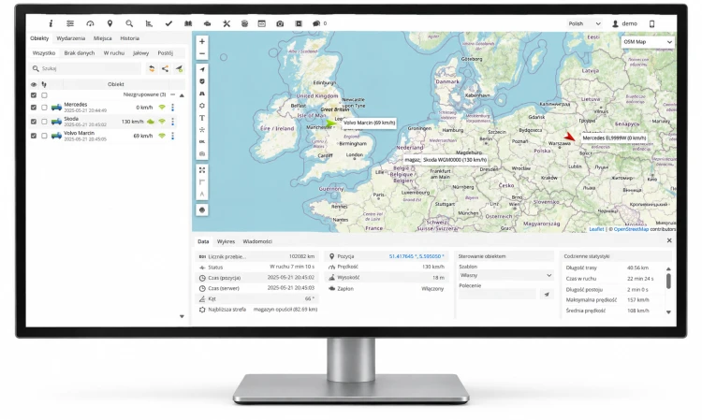
Task: Filter objects by W ruchu
Action: [113, 52]
